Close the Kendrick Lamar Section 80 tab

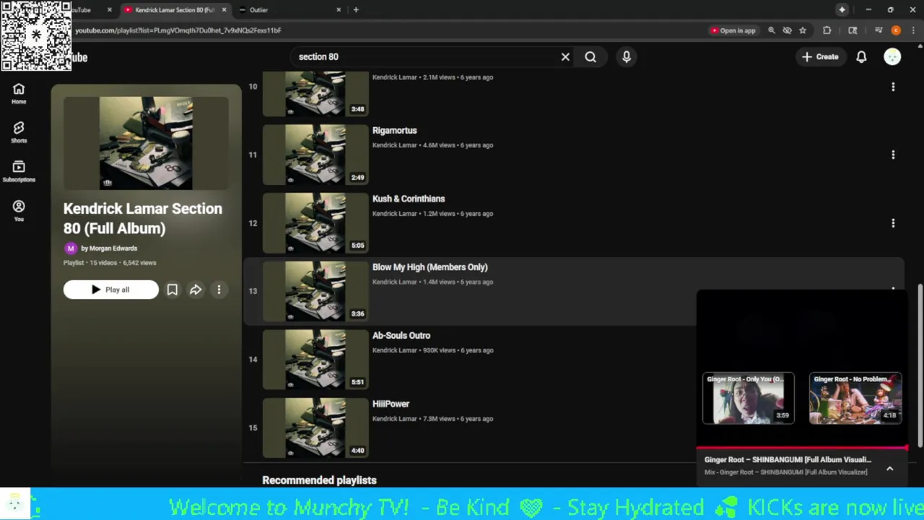224,10
